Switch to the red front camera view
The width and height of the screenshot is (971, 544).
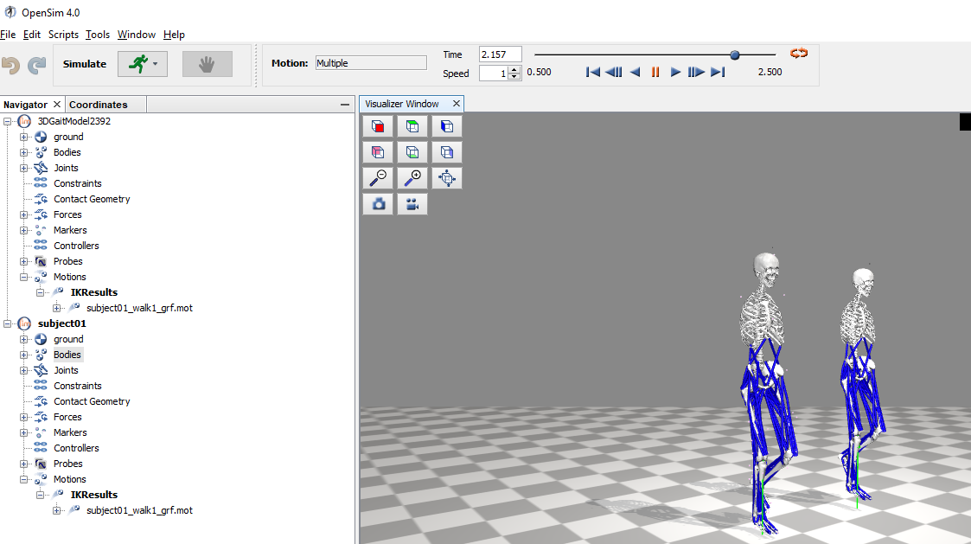(x=378, y=125)
